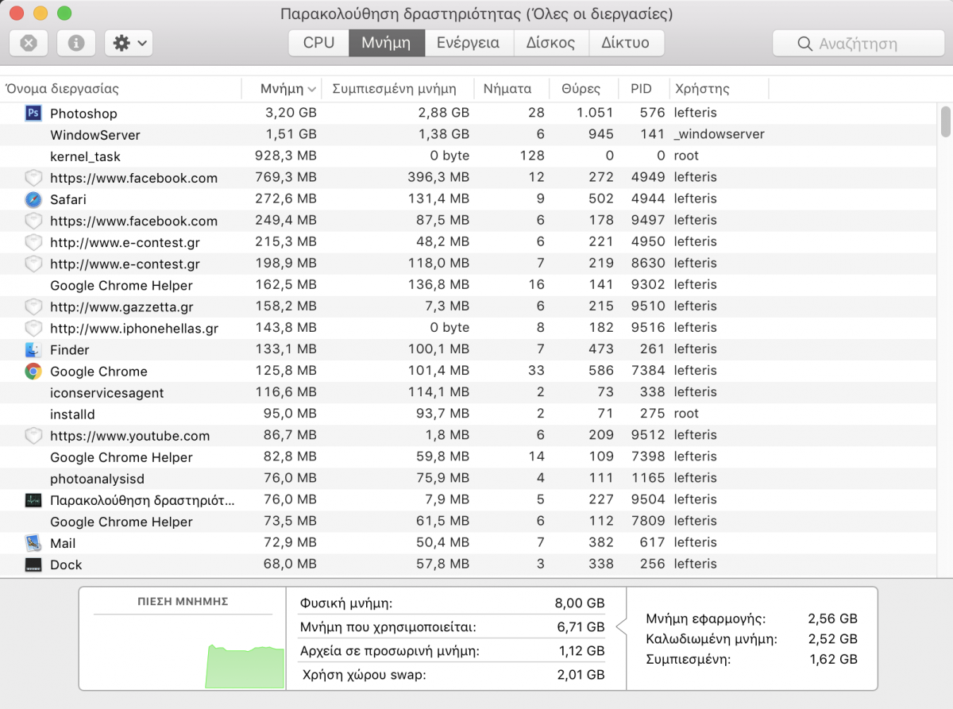Viewport: 953px width, 709px height.
Task: Click the Safari compass icon
Action: [33, 198]
